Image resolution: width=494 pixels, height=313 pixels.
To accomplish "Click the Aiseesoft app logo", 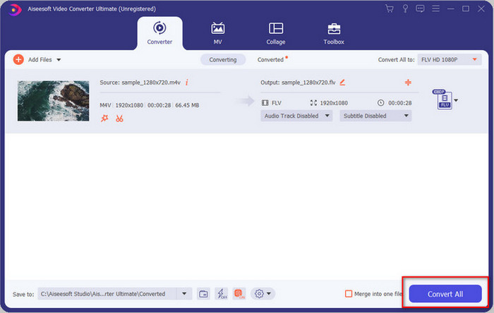I will pos(14,9).
